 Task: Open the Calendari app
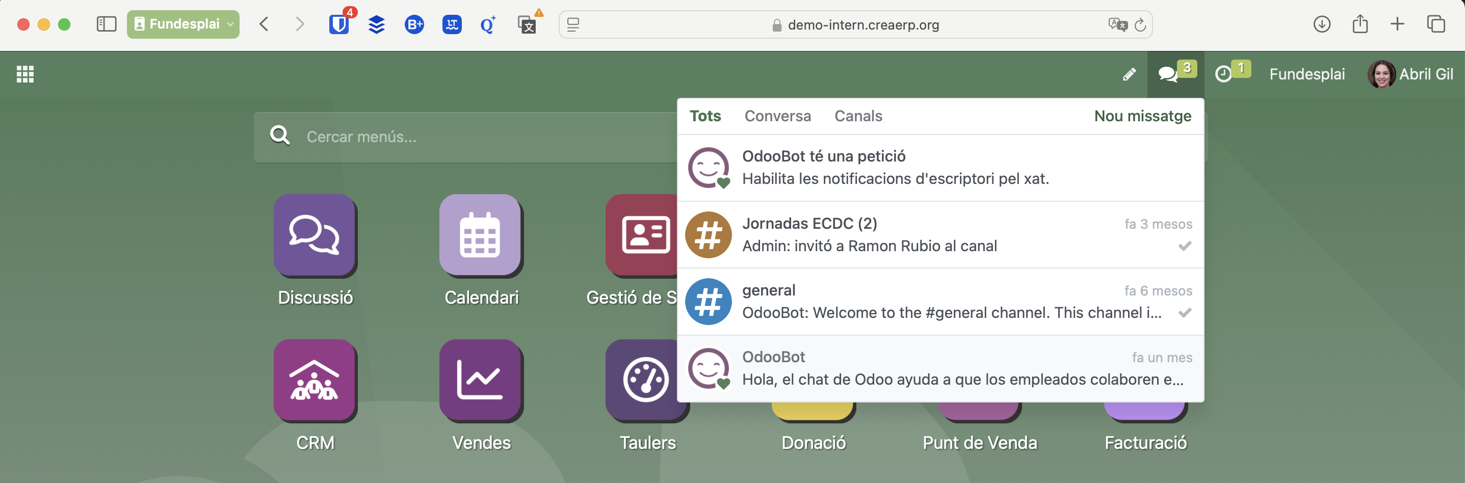pyautogui.click(x=481, y=235)
